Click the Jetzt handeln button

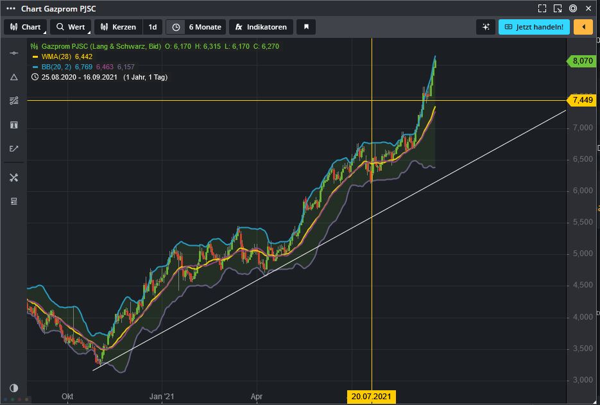(x=533, y=27)
